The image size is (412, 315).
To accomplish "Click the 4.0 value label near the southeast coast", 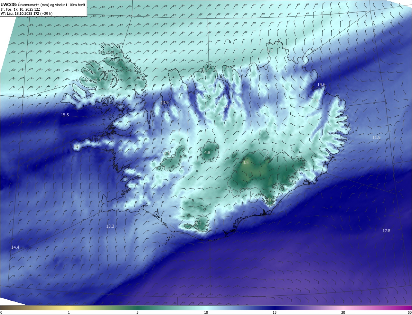I will click(x=269, y=200).
